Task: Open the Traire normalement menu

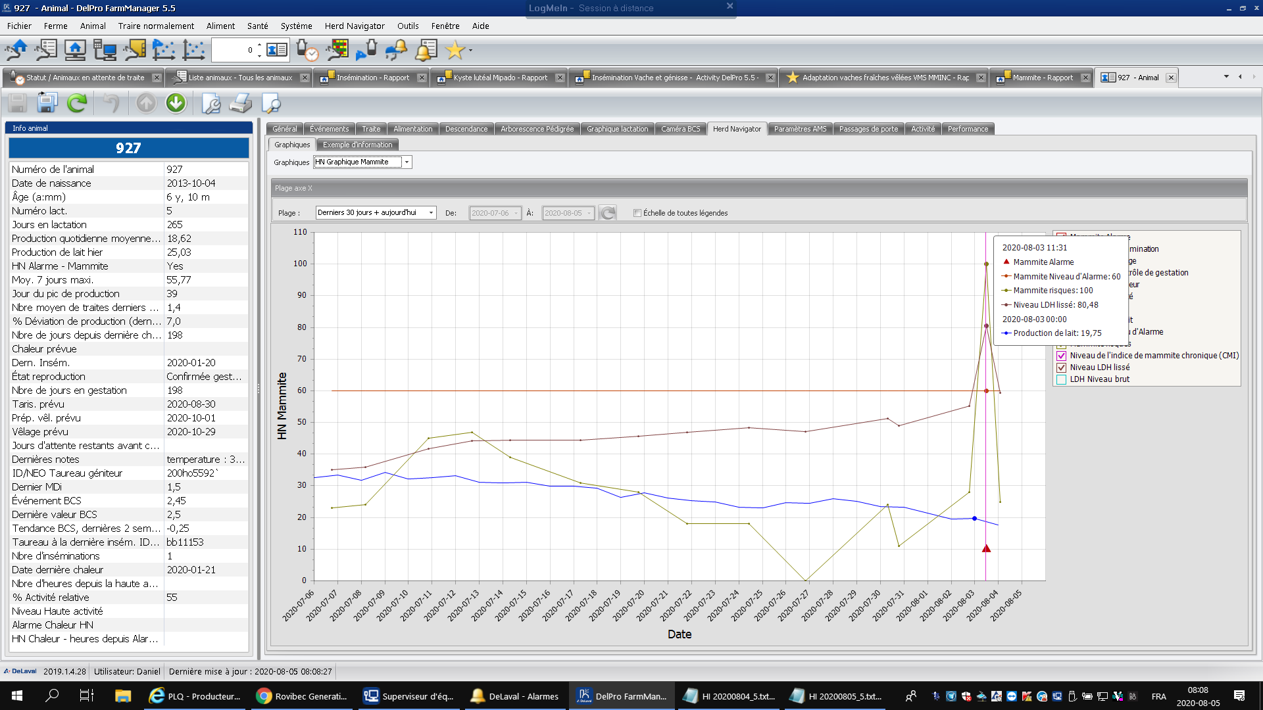Action: [156, 26]
